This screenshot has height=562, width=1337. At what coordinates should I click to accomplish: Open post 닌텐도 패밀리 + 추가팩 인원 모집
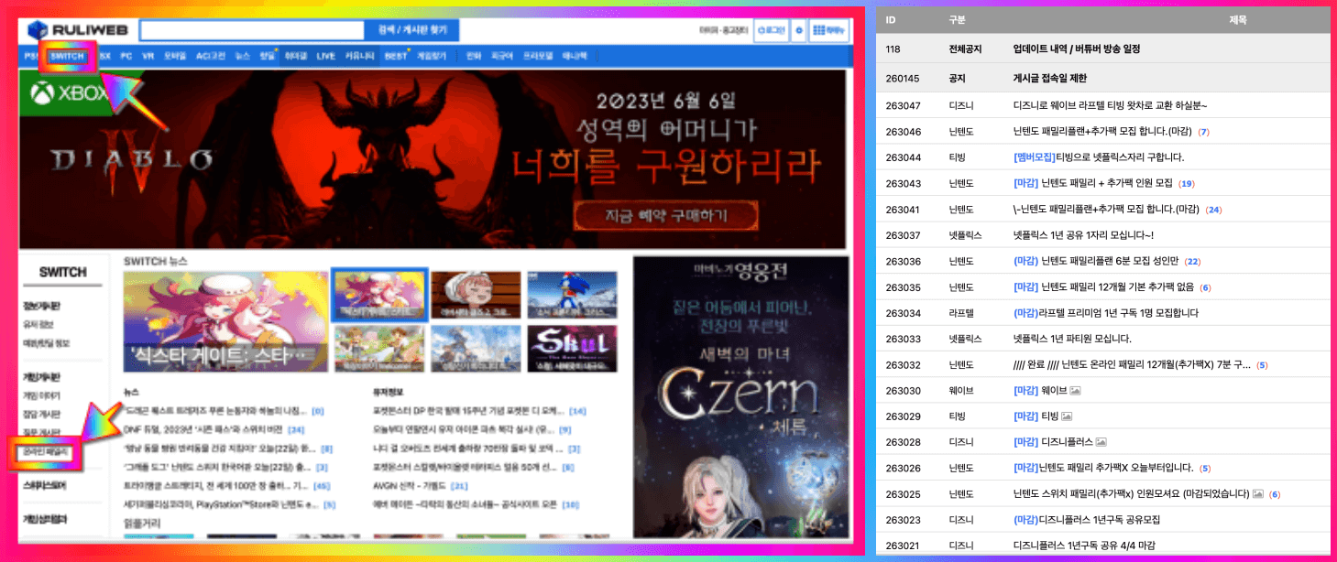(x=1093, y=183)
